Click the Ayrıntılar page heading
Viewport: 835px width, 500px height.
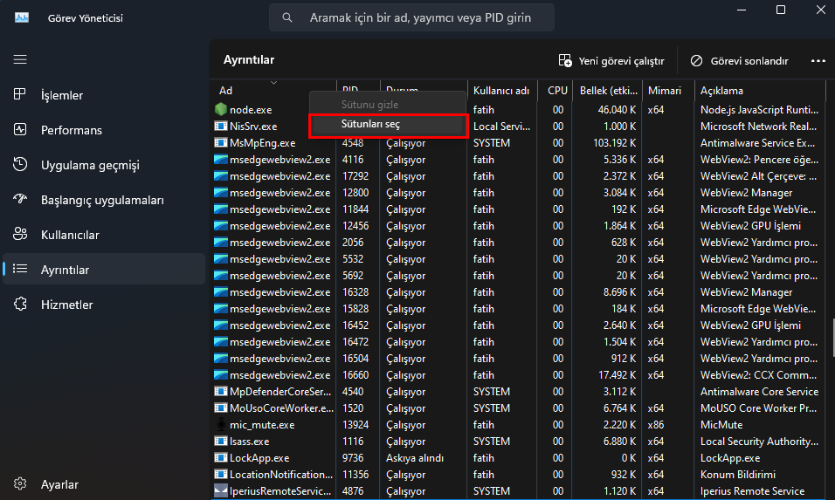point(249,59)
